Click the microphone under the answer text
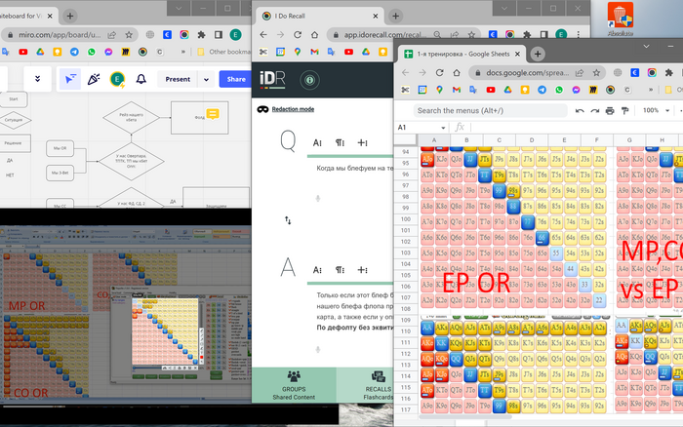 (318, 350)
